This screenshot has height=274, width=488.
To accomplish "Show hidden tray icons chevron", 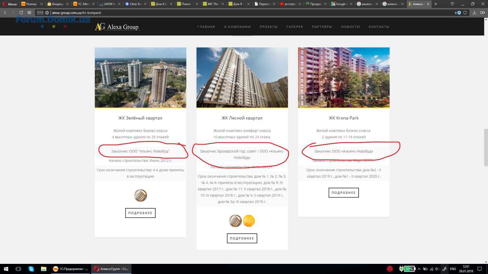I will click(419, 269).
